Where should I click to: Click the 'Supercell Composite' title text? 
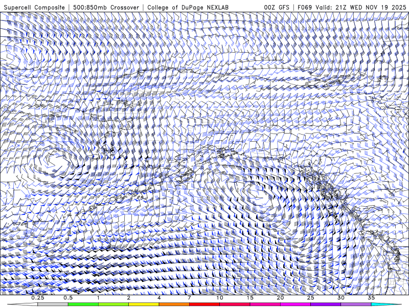tap(34, 7)
